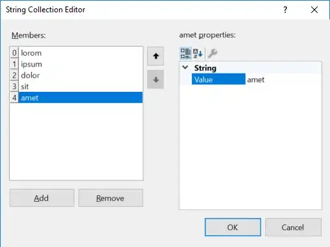The height and width of the screenshot is (247, 330).
Task: Select the sit member
Action: pos(80,87)
